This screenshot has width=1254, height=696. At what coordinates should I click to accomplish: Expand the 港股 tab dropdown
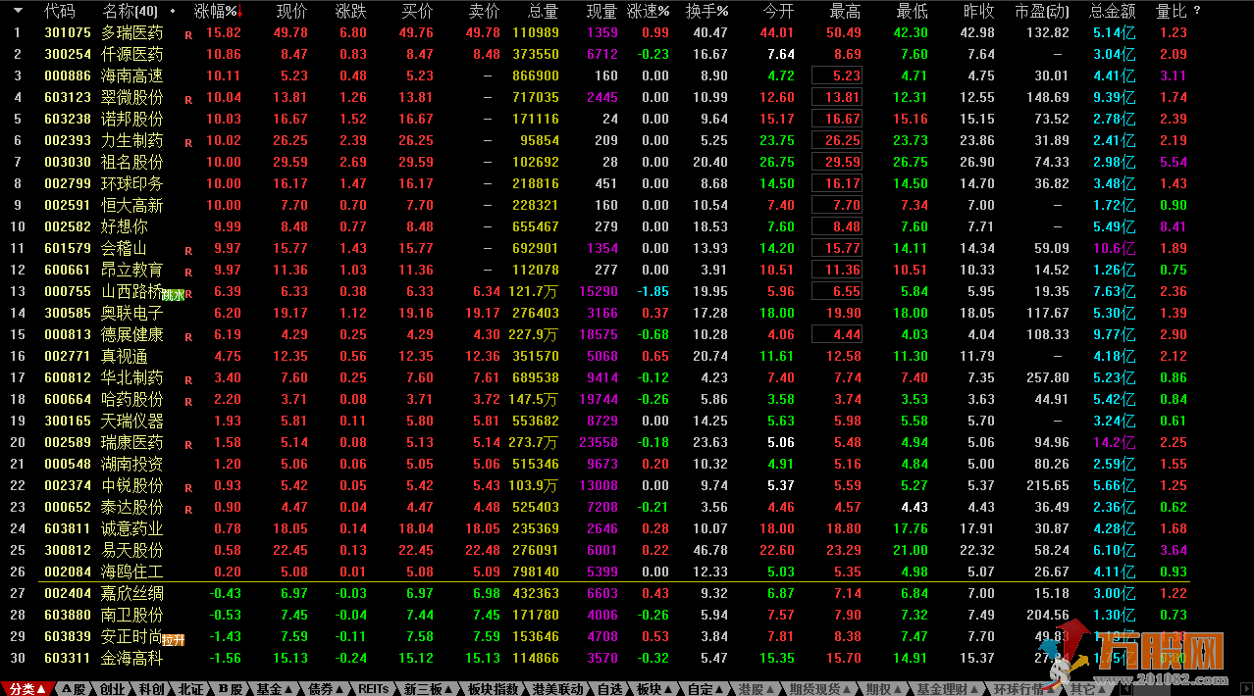pos(759,689)
